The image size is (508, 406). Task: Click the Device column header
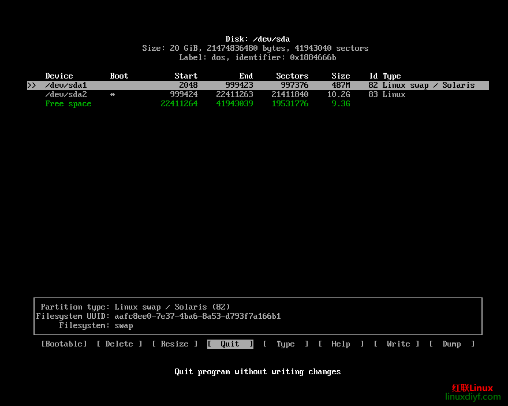pos(59,76)
